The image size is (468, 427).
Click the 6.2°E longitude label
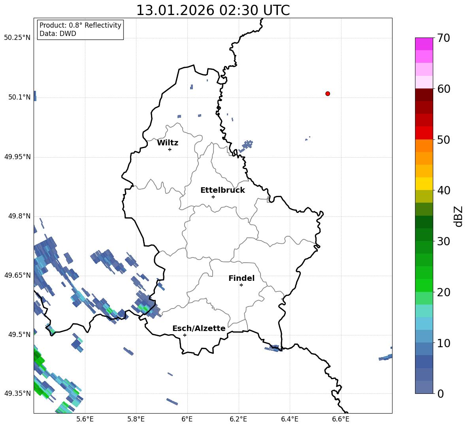[238, 419]
